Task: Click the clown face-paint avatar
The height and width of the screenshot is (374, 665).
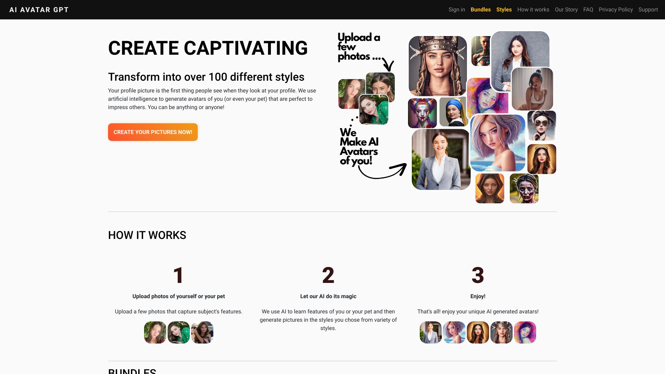Action: coord(422,113)
